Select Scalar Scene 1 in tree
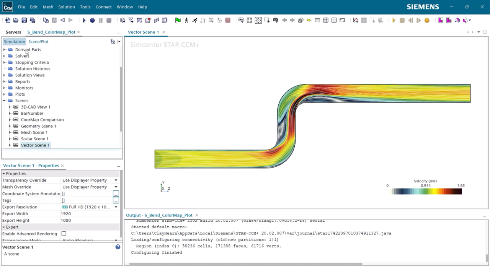 (x=34, y=139)
